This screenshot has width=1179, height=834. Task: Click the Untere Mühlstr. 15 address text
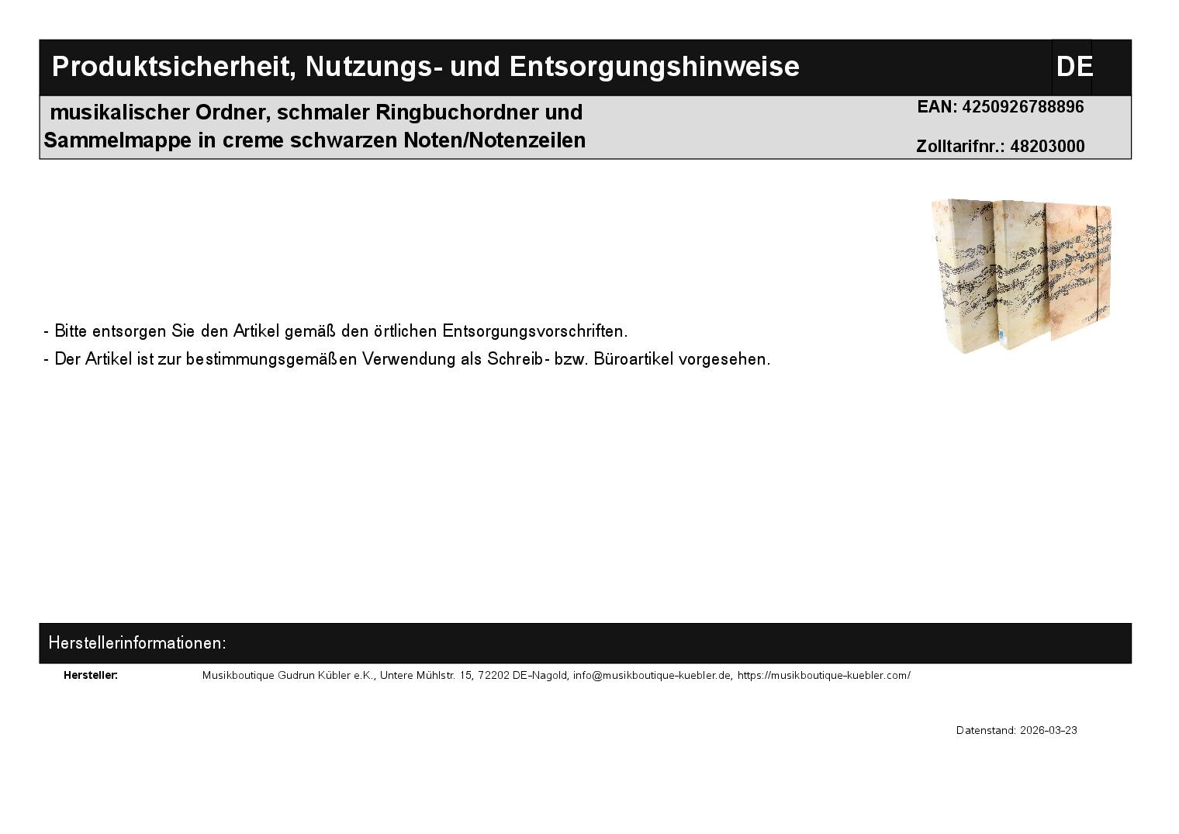(426, 675)
